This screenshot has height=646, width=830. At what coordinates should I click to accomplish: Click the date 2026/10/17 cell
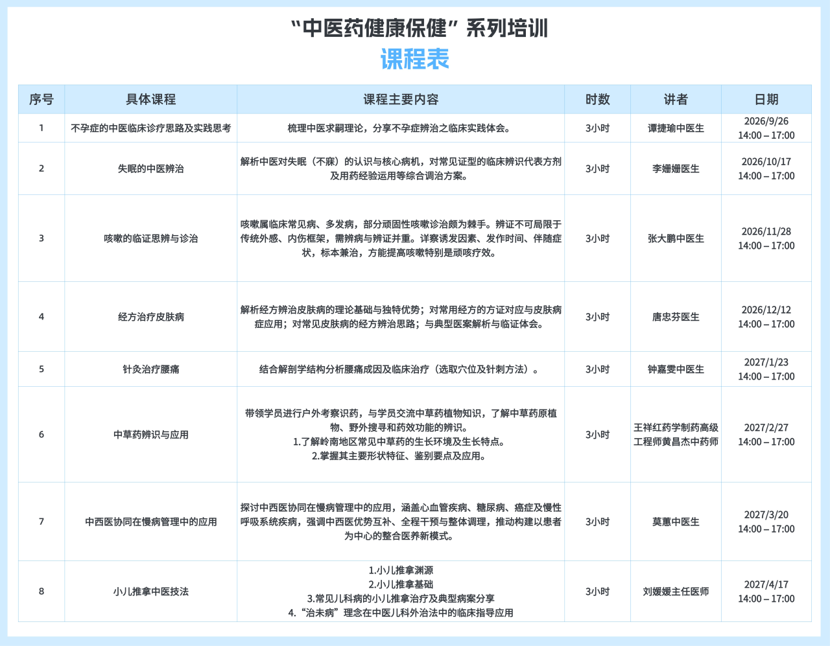coord(766,168)
